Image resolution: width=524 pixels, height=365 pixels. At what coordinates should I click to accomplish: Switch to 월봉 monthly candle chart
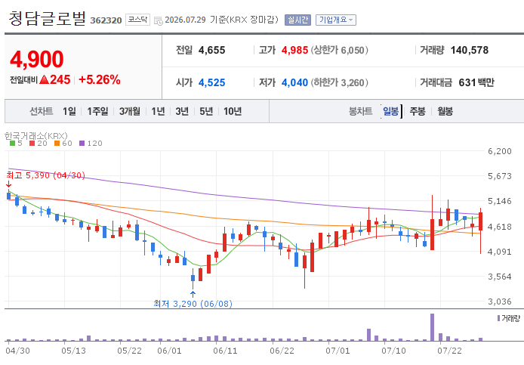point(445,111)
